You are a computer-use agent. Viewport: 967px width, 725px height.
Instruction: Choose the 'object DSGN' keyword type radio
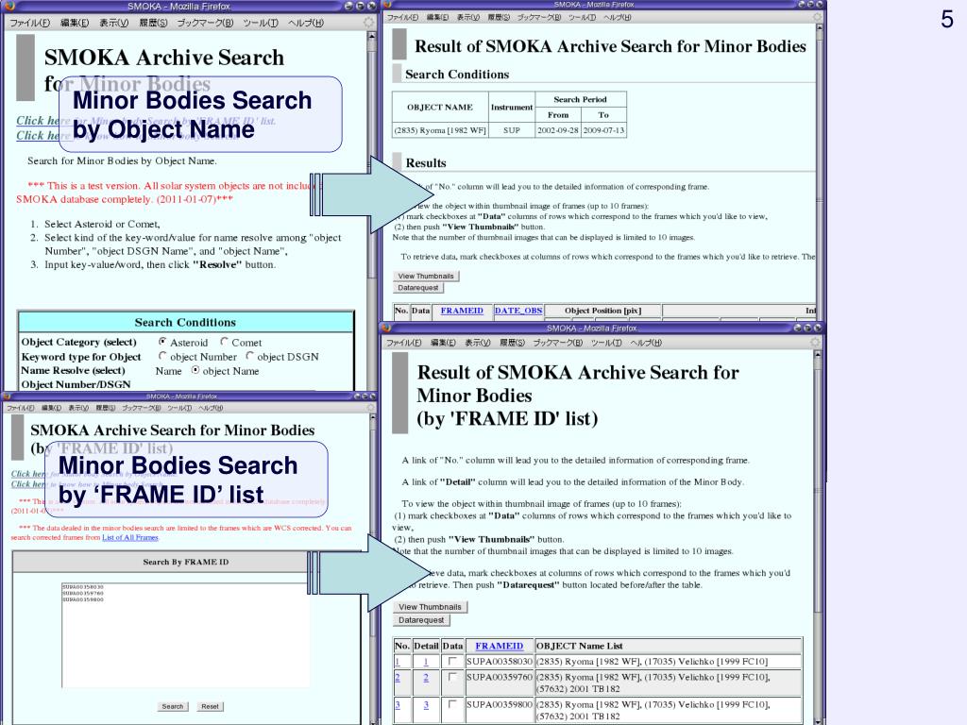pyautogui.click(x=249, y=356)
